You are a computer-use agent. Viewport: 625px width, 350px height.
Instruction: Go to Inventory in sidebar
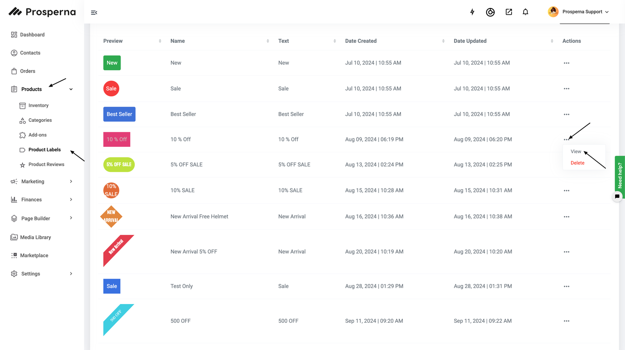click(x=38, y=106)
